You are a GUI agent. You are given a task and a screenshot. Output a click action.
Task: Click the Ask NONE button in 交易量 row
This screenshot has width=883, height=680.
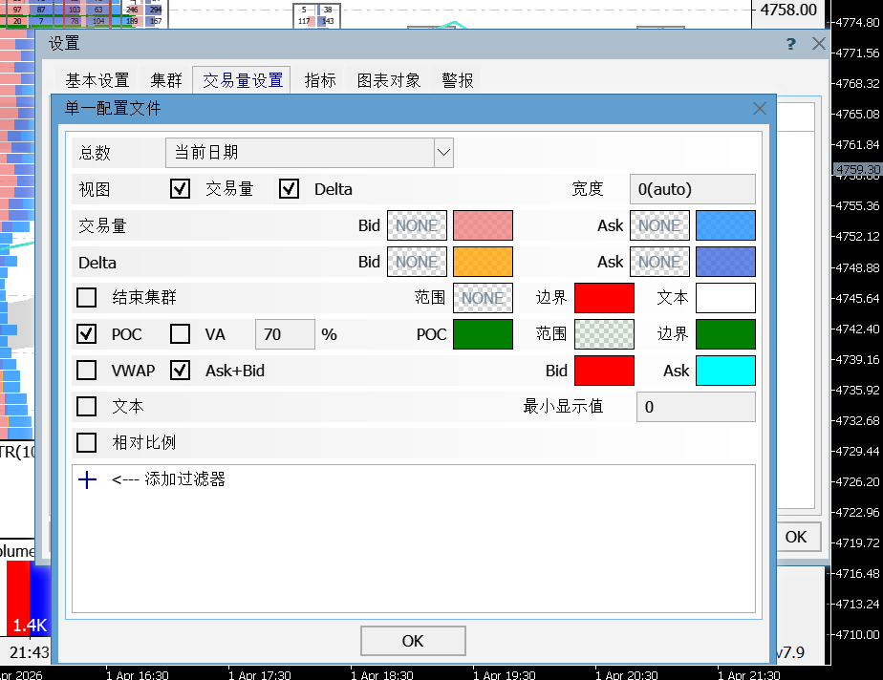(x=659, y=225)
